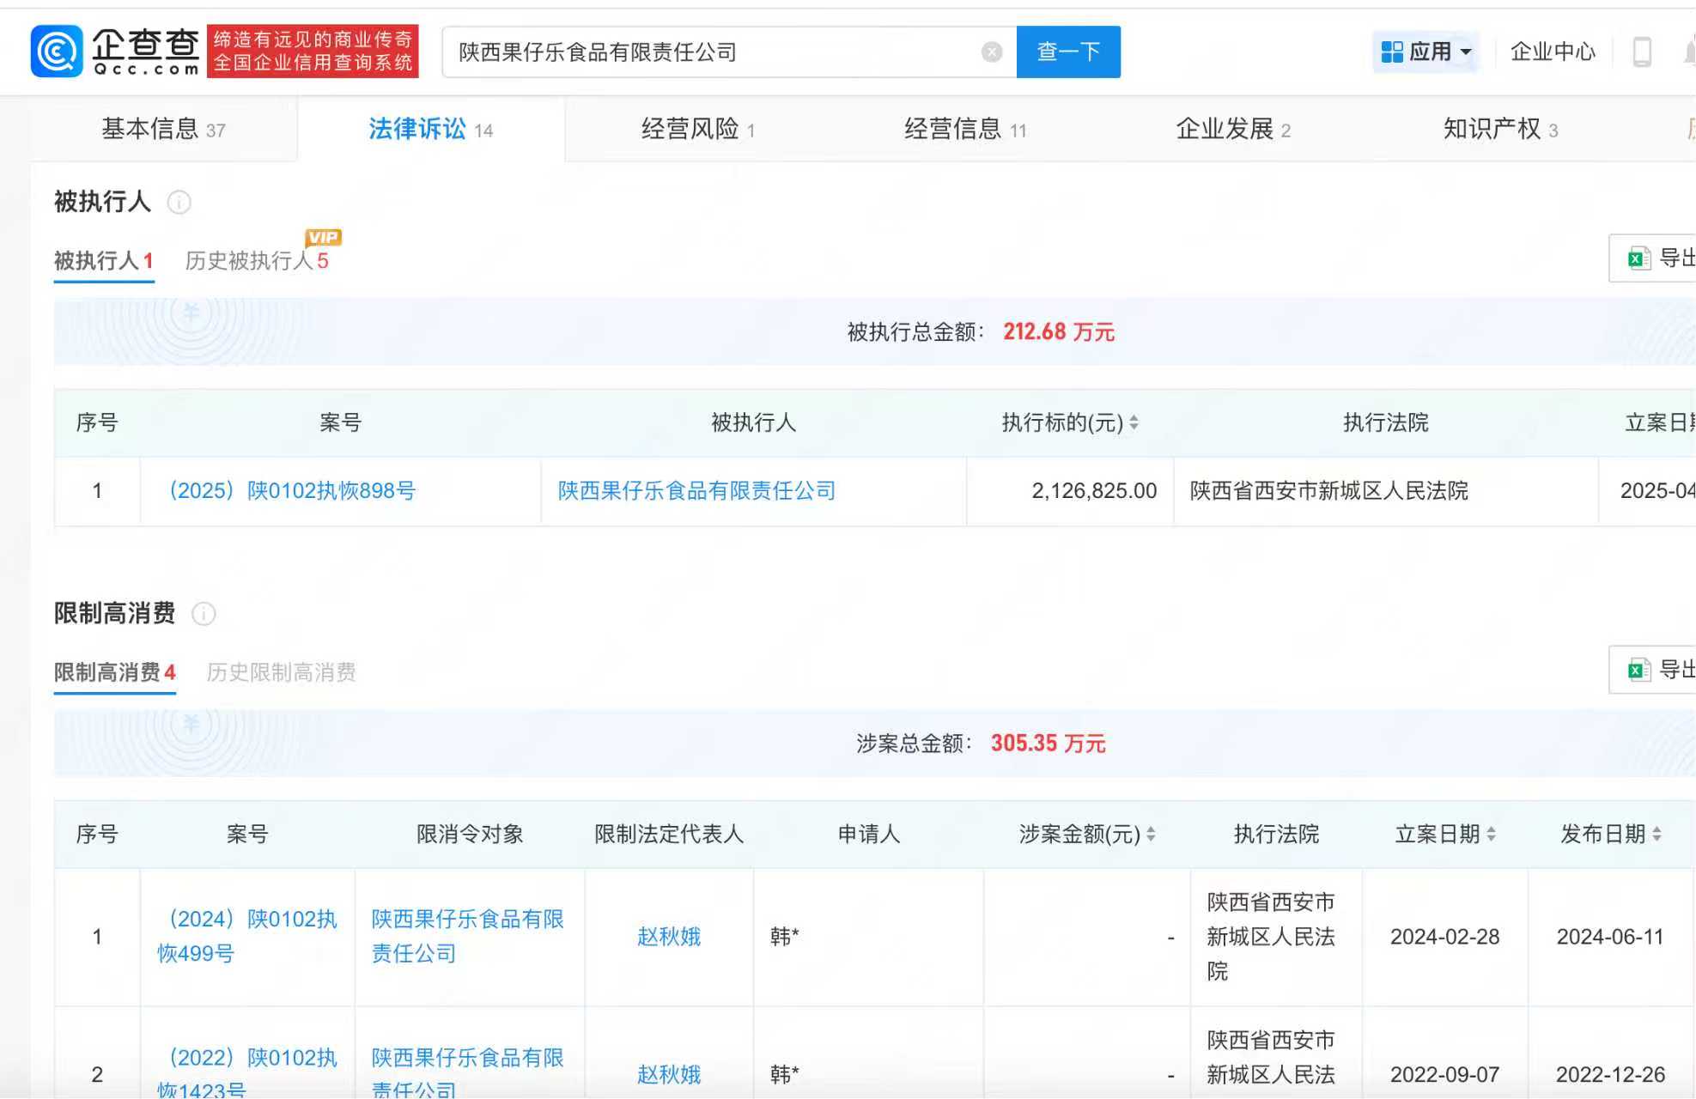Open 赵秋娥 profile in row 1
Viewport: 1696px width, 1099px height.
point(669,937)
